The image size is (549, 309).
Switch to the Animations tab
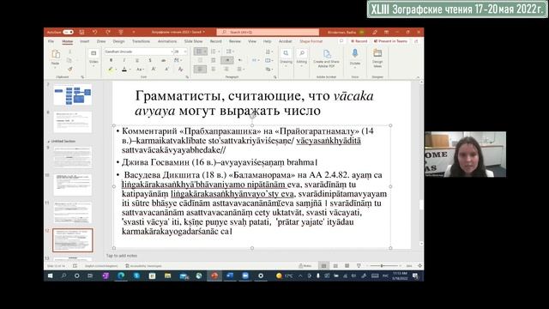coord(167,41)
